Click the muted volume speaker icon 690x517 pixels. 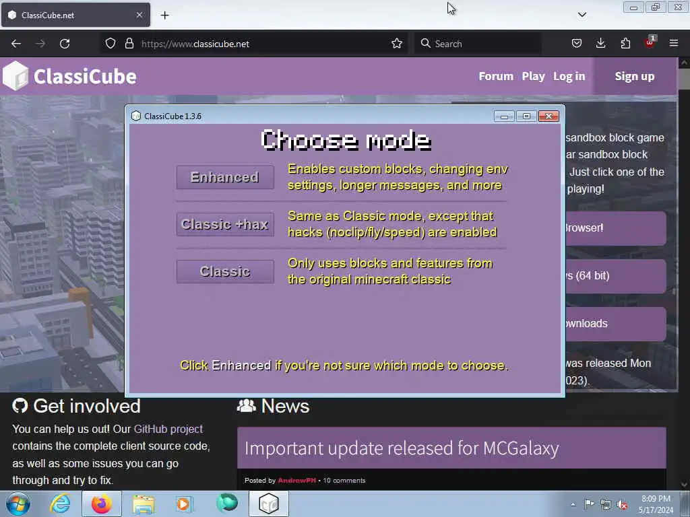click(x=622, y=504)
